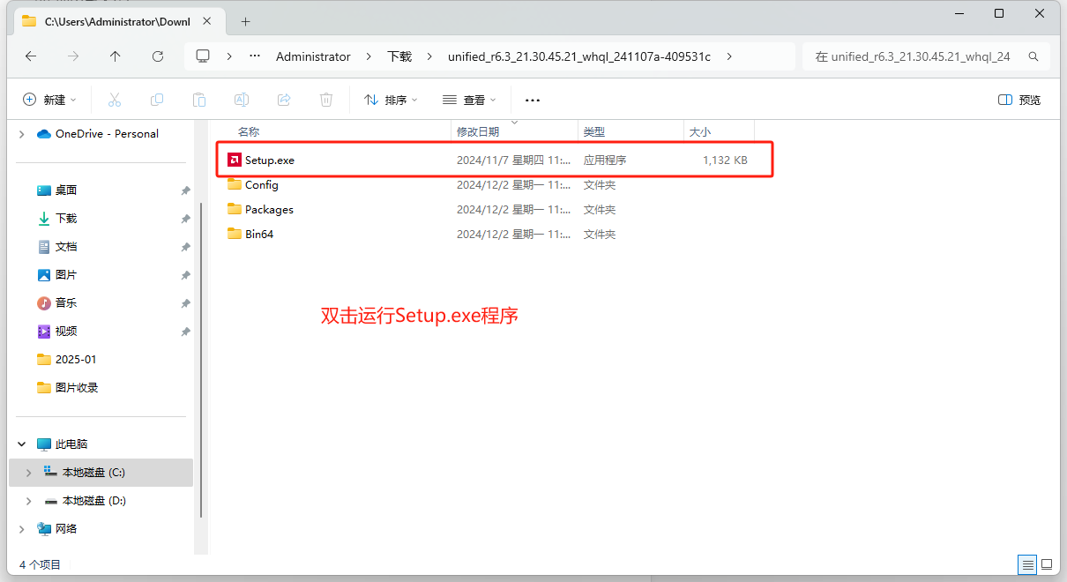Click the 下载 breadcrumb in the address bar
This screenshot has height=582, width=1067.
[399, 56]
